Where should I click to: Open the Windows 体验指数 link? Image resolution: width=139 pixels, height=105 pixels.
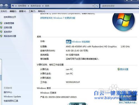click(81, 42)
